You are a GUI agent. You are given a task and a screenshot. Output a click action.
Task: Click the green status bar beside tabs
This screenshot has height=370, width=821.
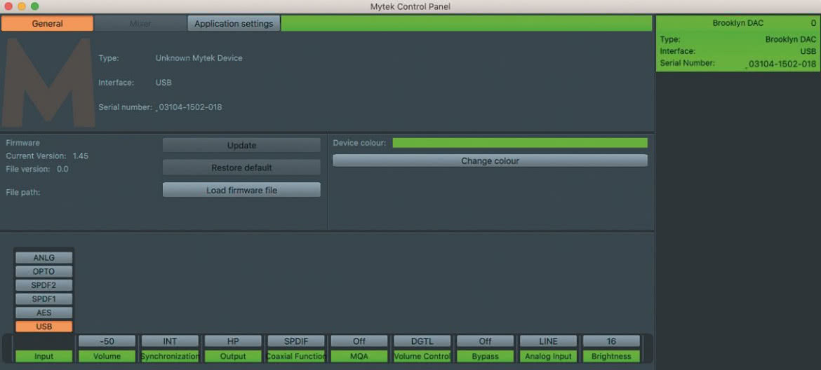click(467, 24)
